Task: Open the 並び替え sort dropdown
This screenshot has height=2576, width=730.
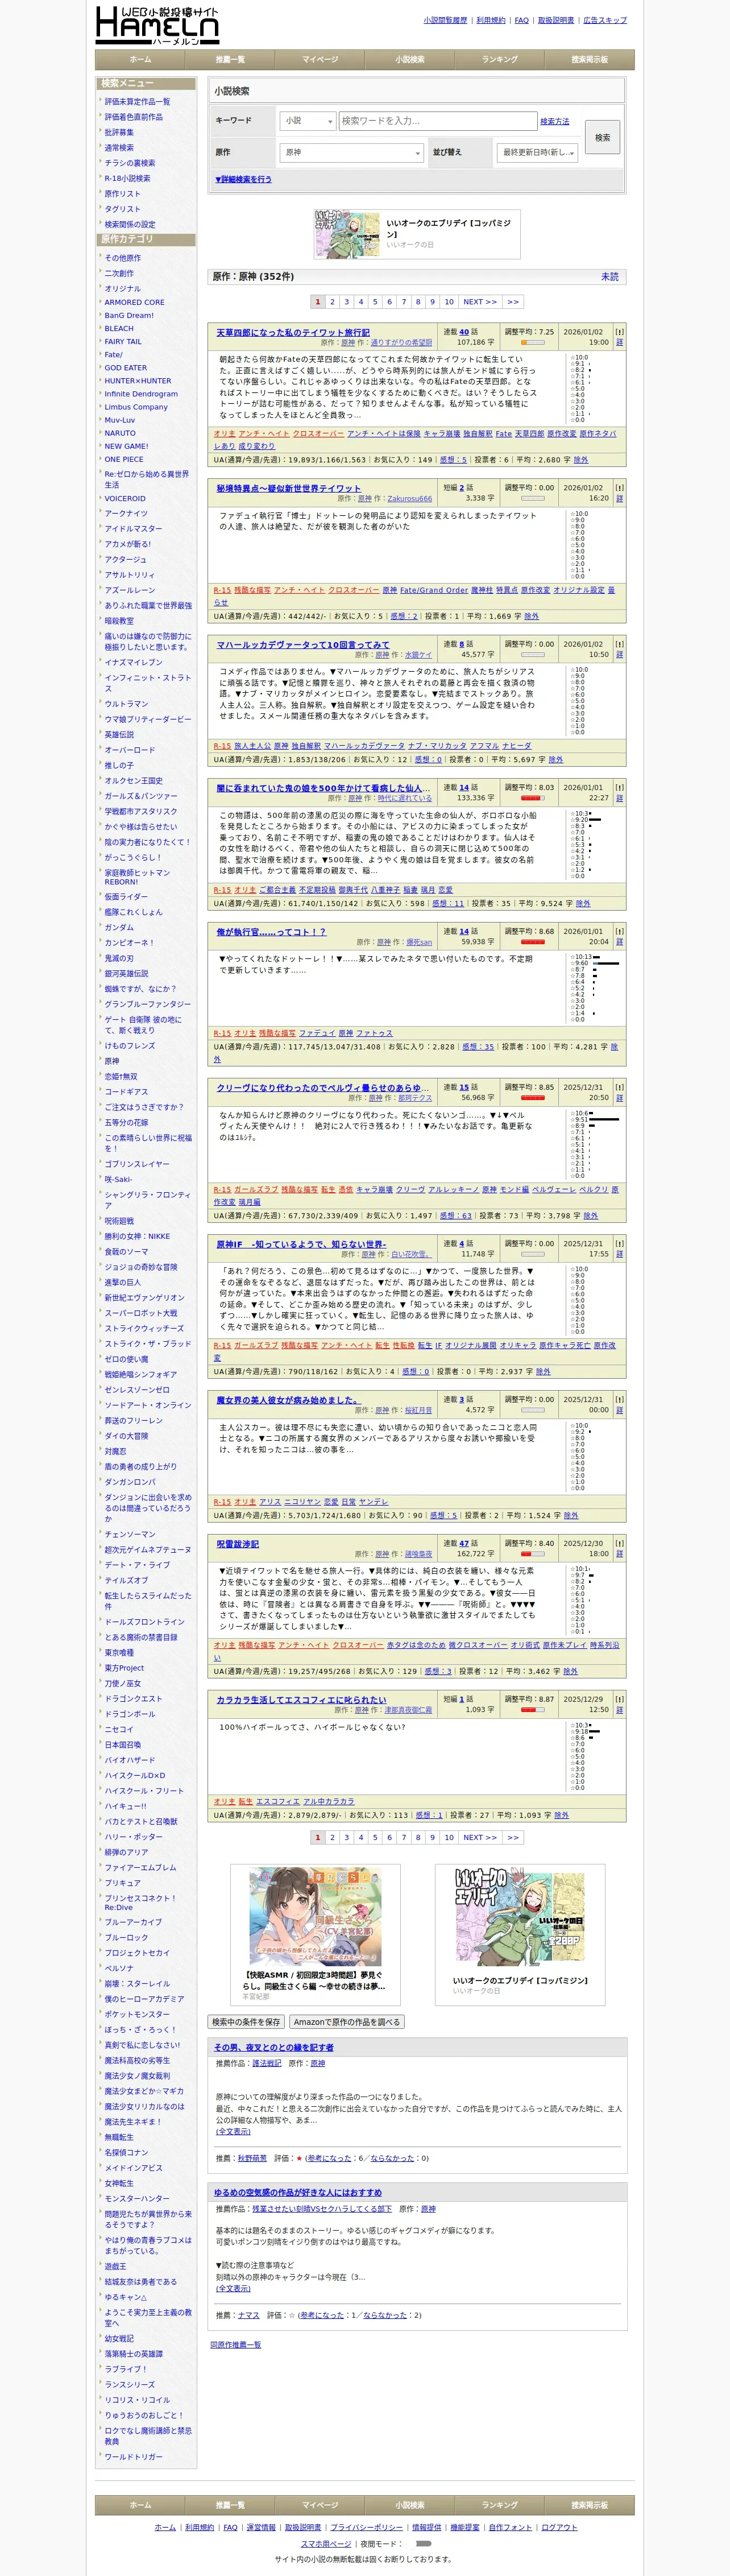Action: click(x=537, y=153)
